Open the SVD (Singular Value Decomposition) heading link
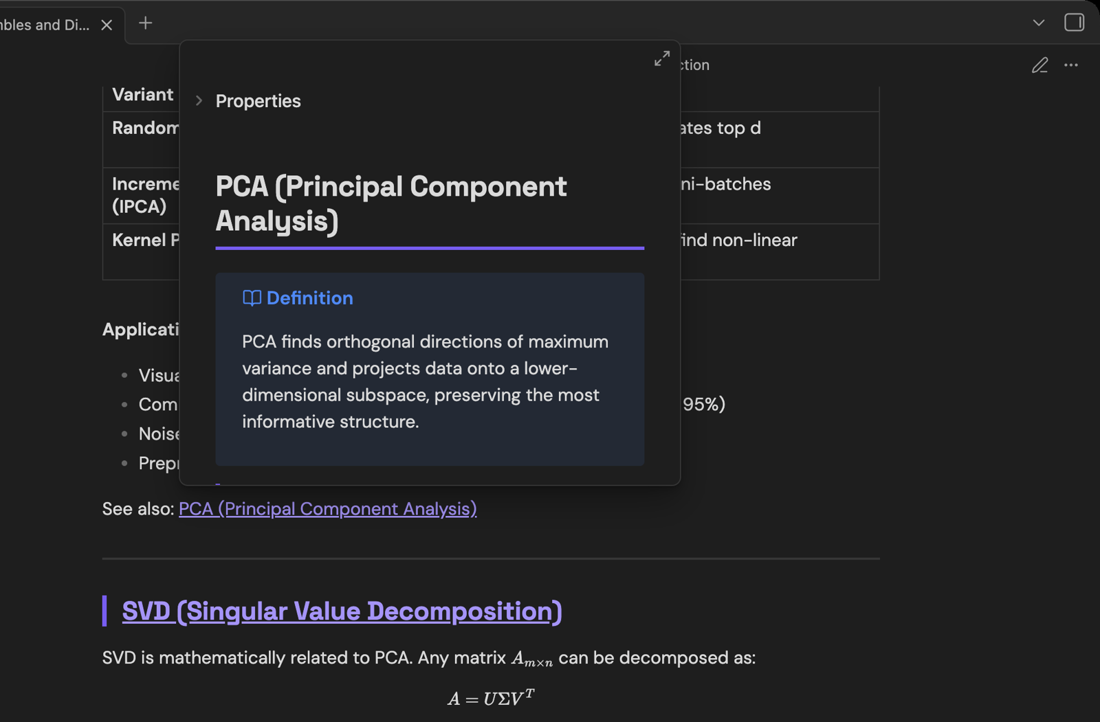The image size is (1100, 722). pyautogui.click(x=342, y=611)
